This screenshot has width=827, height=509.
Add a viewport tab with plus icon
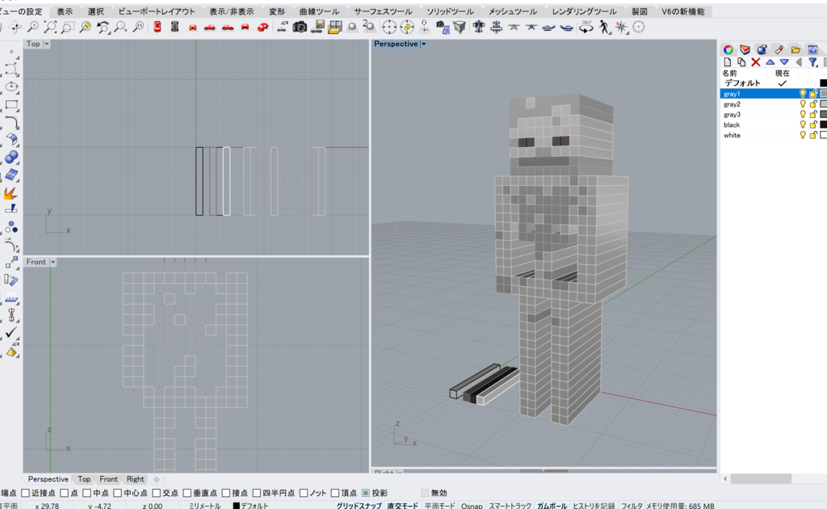click(157, 479)
